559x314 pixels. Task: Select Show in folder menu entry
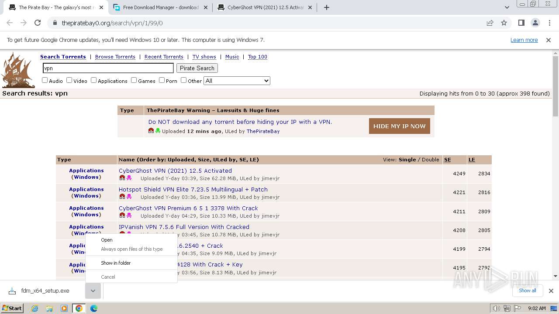(131, 263)
